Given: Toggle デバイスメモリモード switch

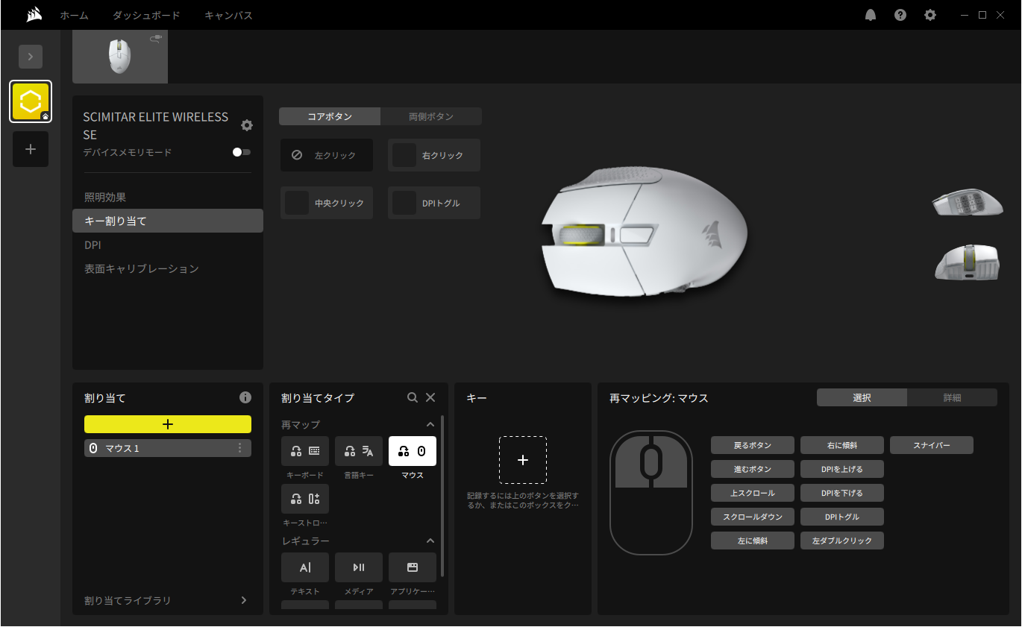Looking at the screenshot, I should (242, 152).
